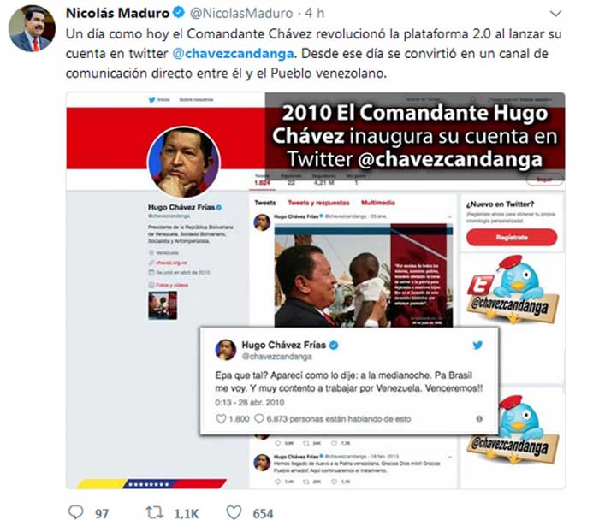Like the tweet with heart icon
599x526 pixels.
point(234,512)
